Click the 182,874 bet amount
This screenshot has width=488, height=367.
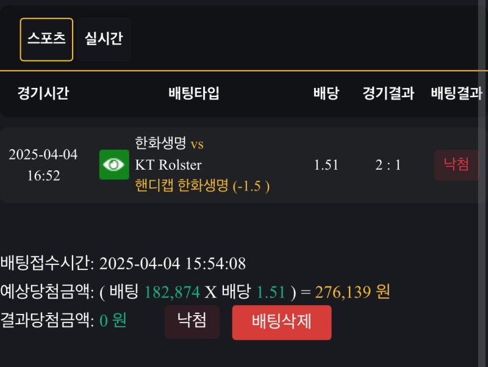point(171,293)
